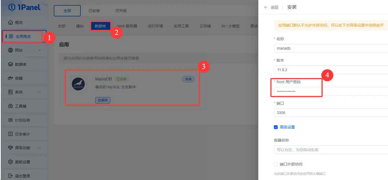388x180 pixels.
Task: Uncheck the 高级设置 checkbox
Action: 276,127
